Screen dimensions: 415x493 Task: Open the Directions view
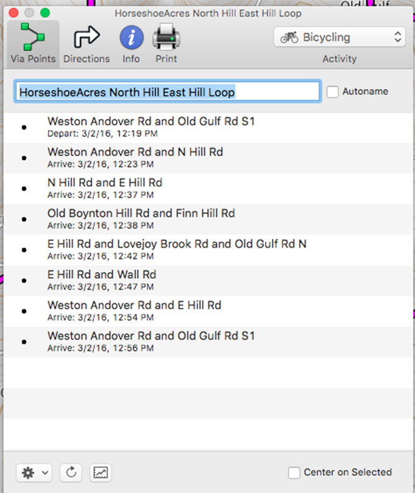click(86, 39)
